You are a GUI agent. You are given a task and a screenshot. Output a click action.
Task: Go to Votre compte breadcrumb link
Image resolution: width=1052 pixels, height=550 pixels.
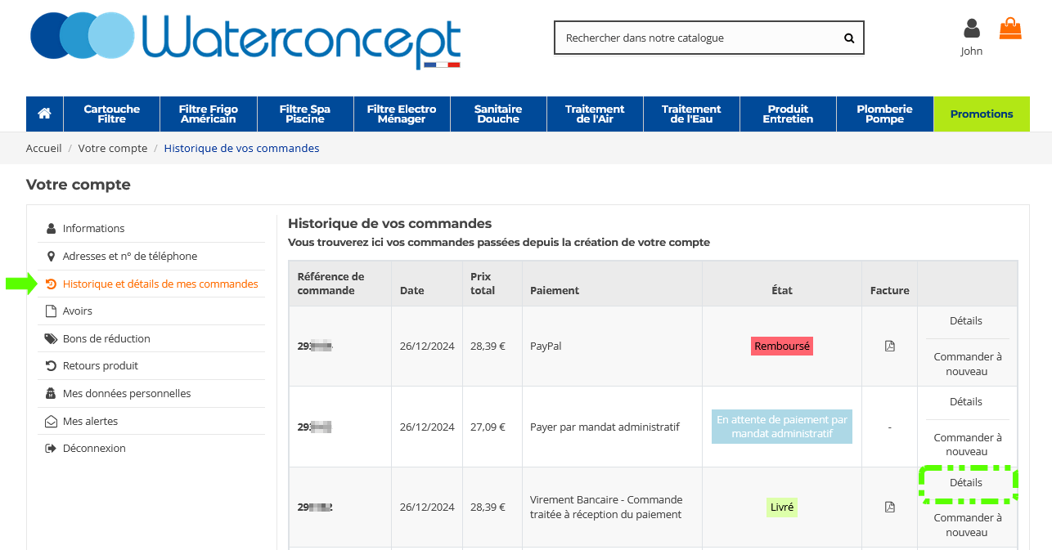tap(113, 148)
